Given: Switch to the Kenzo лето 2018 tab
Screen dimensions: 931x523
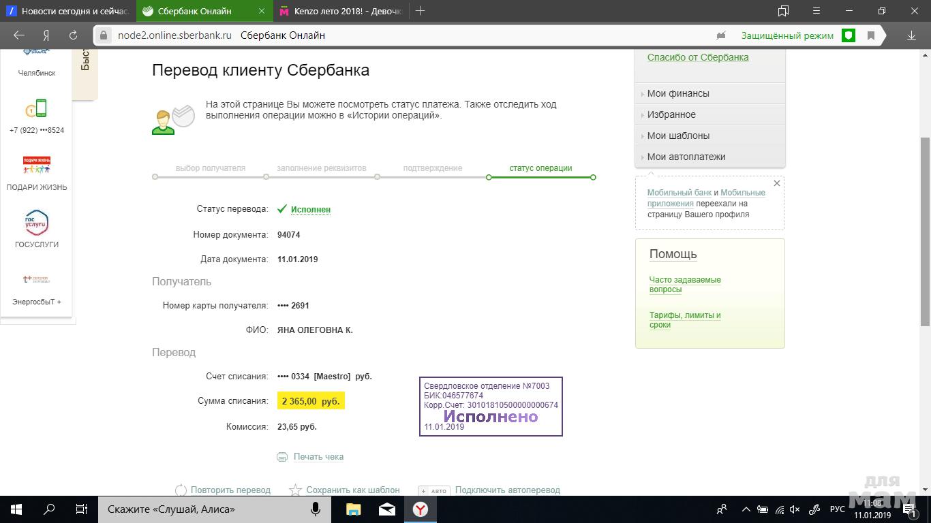Looking at the screenshot, I should click(x=341, y=11).
